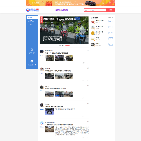The image size is (141, 141).
Task: Show the next carousel slide
Action: click(x=88, y=30)
